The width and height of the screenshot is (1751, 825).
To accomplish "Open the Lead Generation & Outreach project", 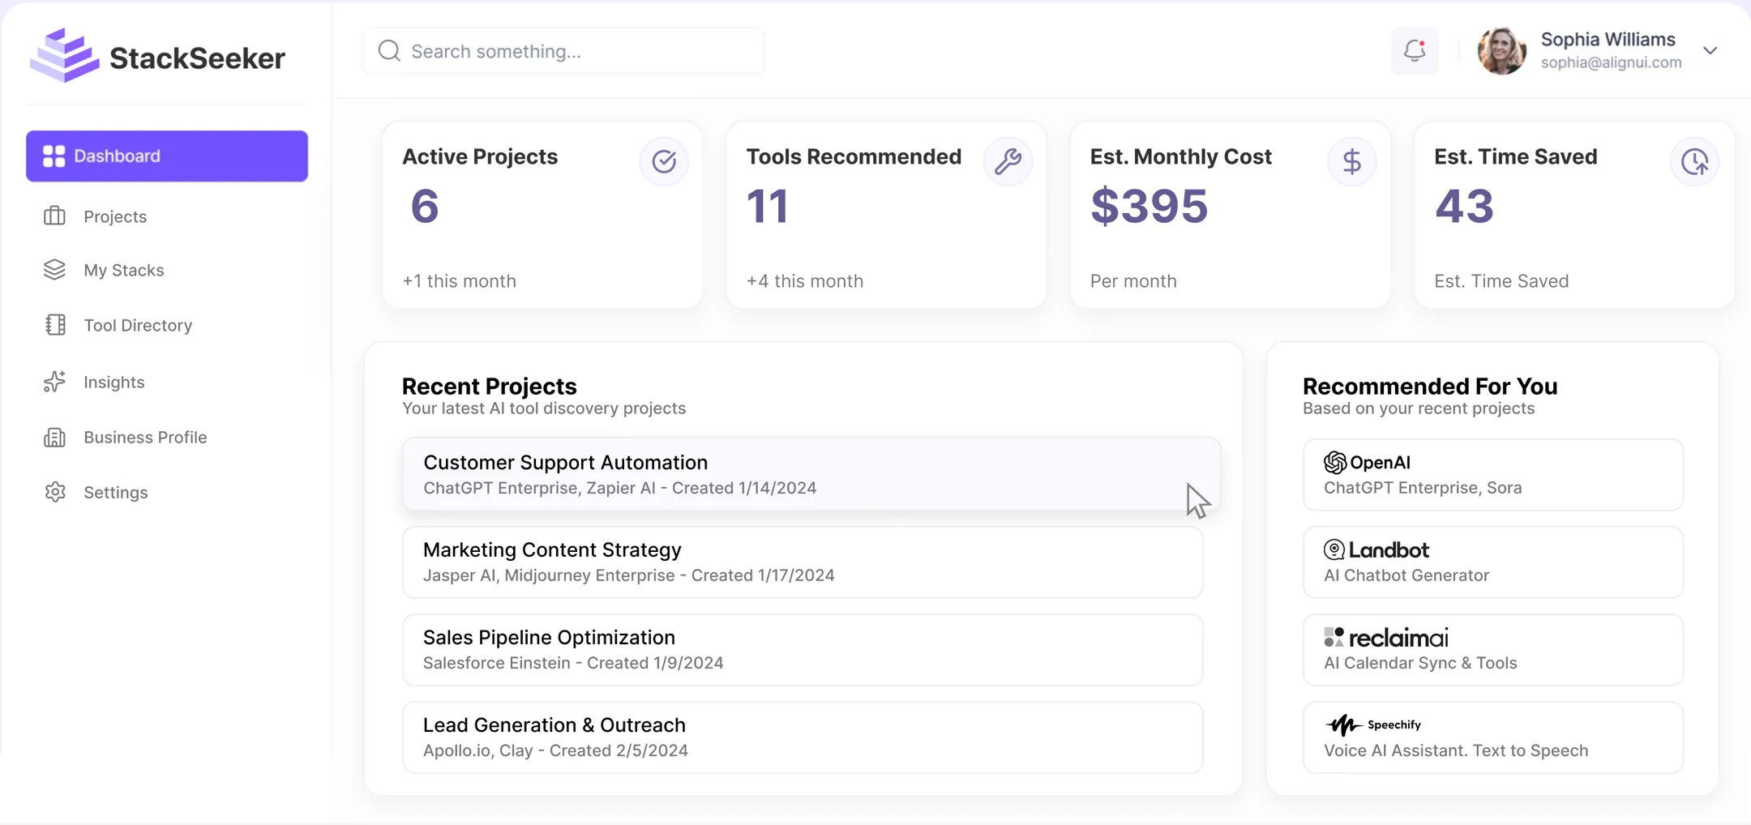I will 803,737.
